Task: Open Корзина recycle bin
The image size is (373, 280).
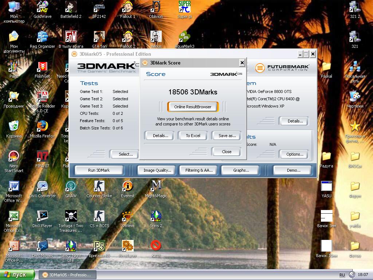Action: click(14, 129)
